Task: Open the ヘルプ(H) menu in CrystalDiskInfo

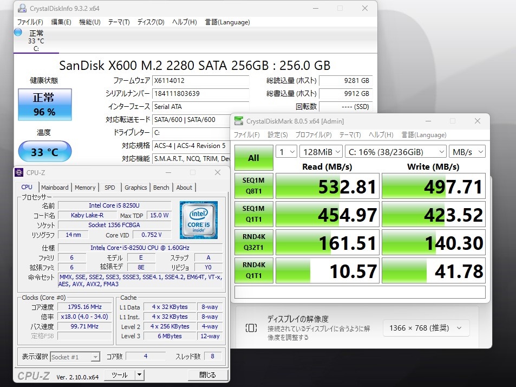Action: pyautogui.click(x=184, y=22)
